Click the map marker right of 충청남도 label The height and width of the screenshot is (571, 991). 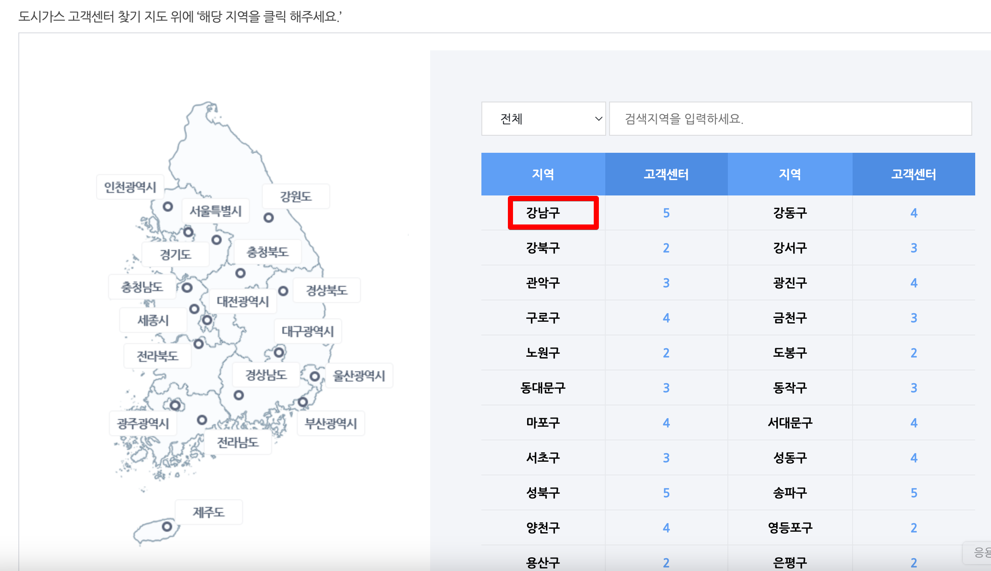pyautogui.click(x=187, y=287)
